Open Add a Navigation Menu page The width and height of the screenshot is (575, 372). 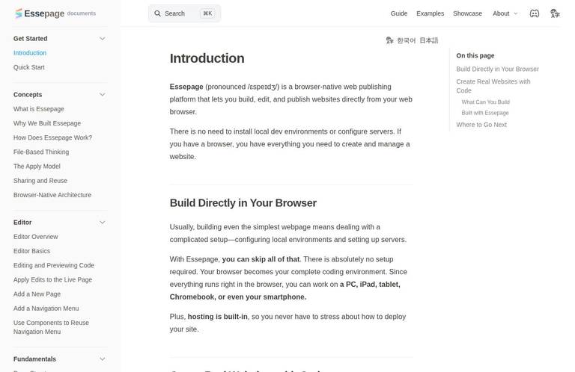46,309
